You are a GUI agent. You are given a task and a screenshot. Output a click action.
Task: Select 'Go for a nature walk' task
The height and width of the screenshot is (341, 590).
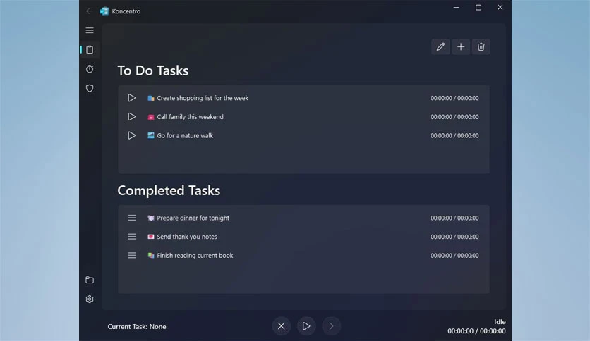click(x=303, y=135)
